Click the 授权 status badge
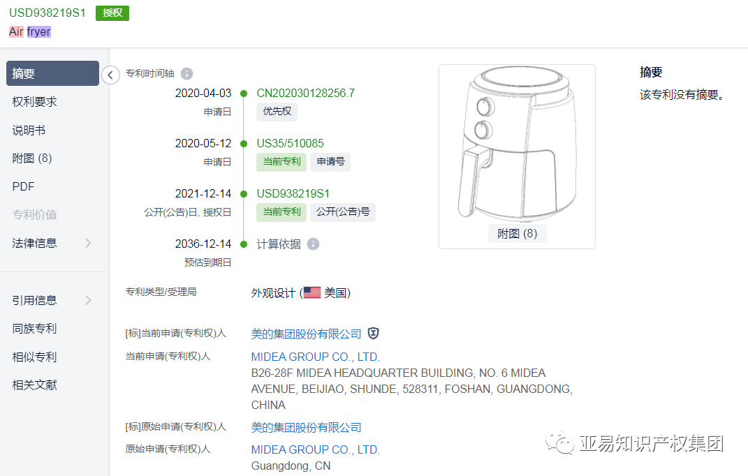 pyautogui.click(x=112, y=13)
